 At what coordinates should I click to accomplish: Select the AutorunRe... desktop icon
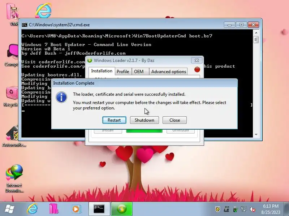point(14,136)
